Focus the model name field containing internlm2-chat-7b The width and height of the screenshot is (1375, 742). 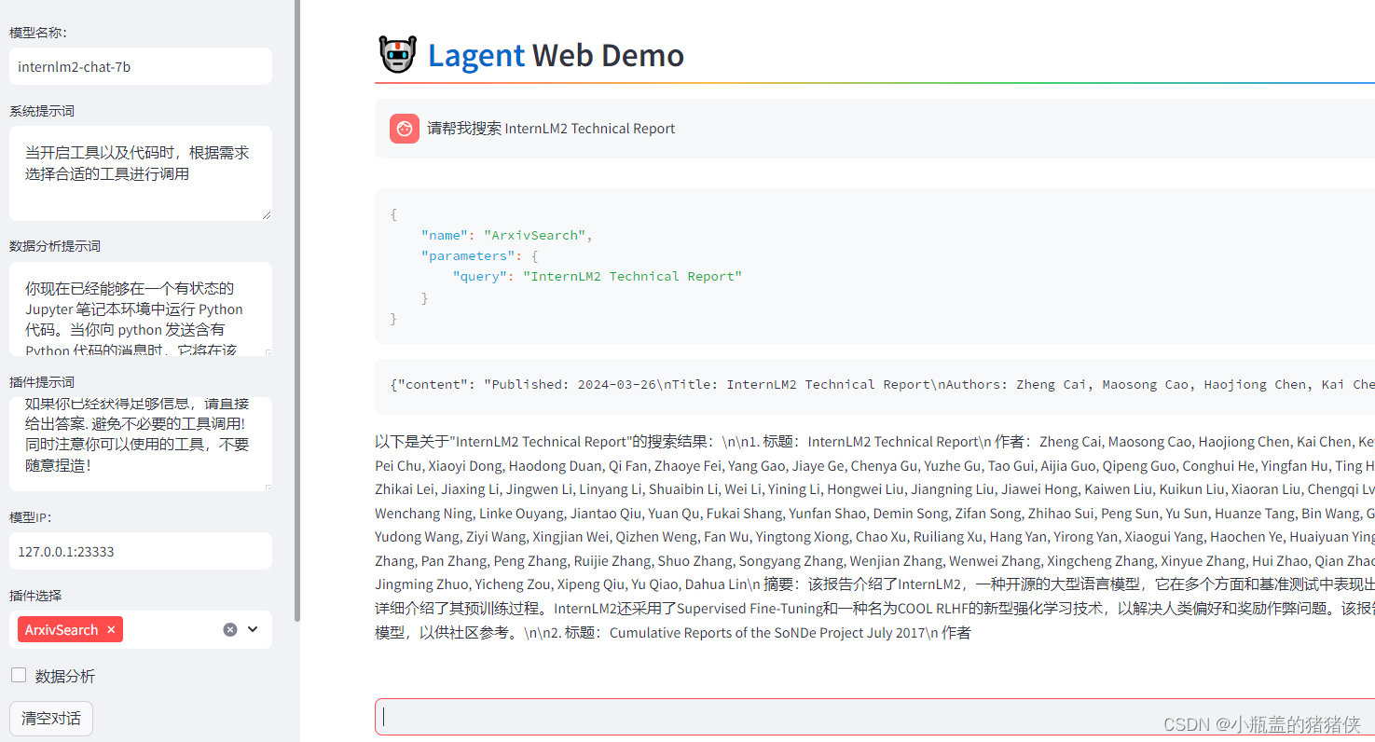tap(141, 67)
